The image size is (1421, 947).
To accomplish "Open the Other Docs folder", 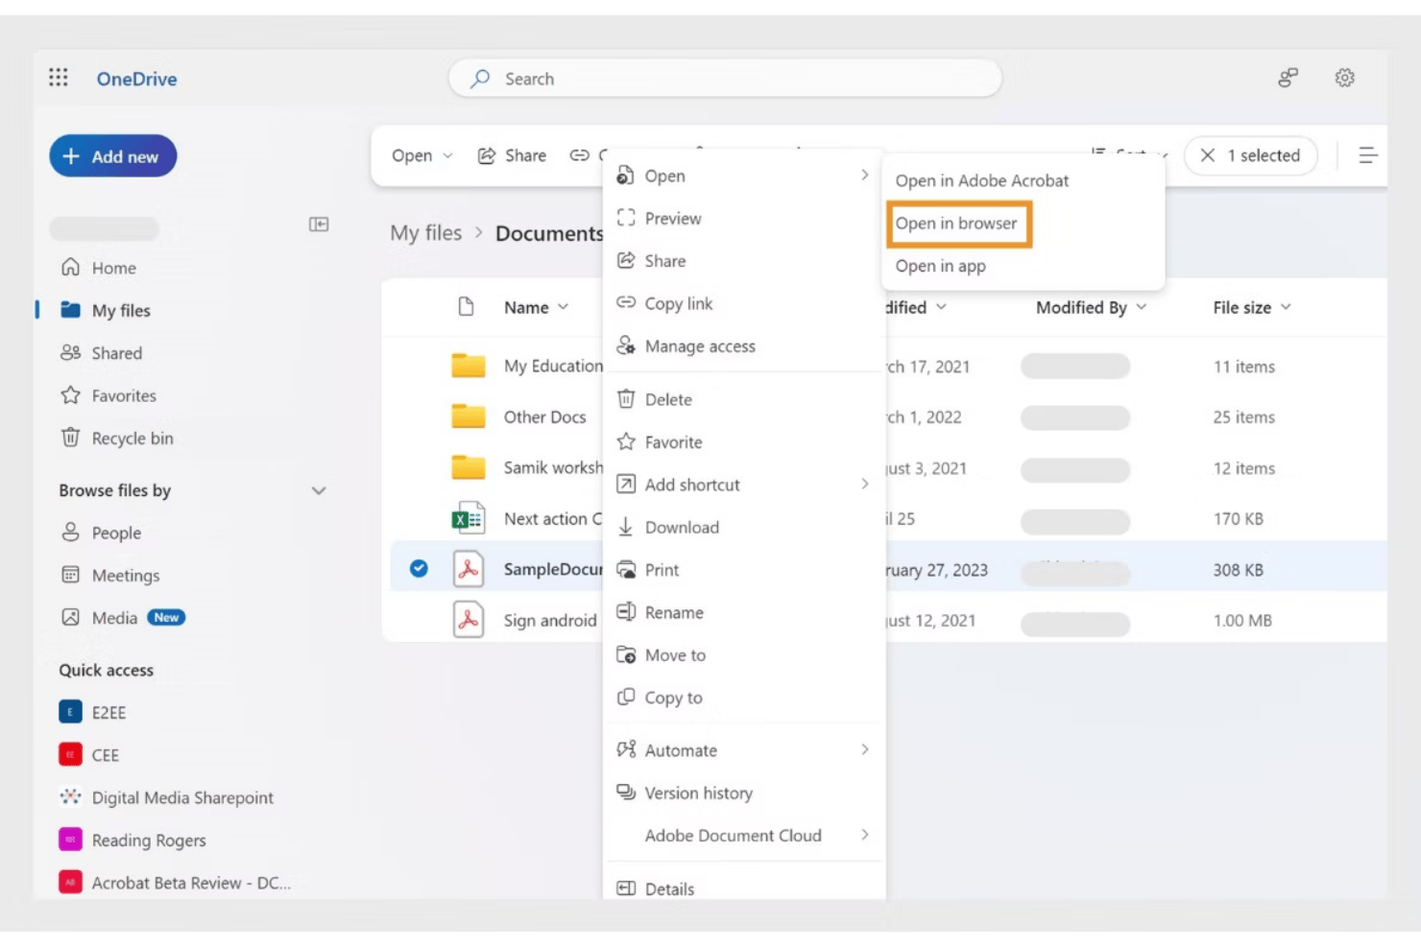I will click(544, 417).
